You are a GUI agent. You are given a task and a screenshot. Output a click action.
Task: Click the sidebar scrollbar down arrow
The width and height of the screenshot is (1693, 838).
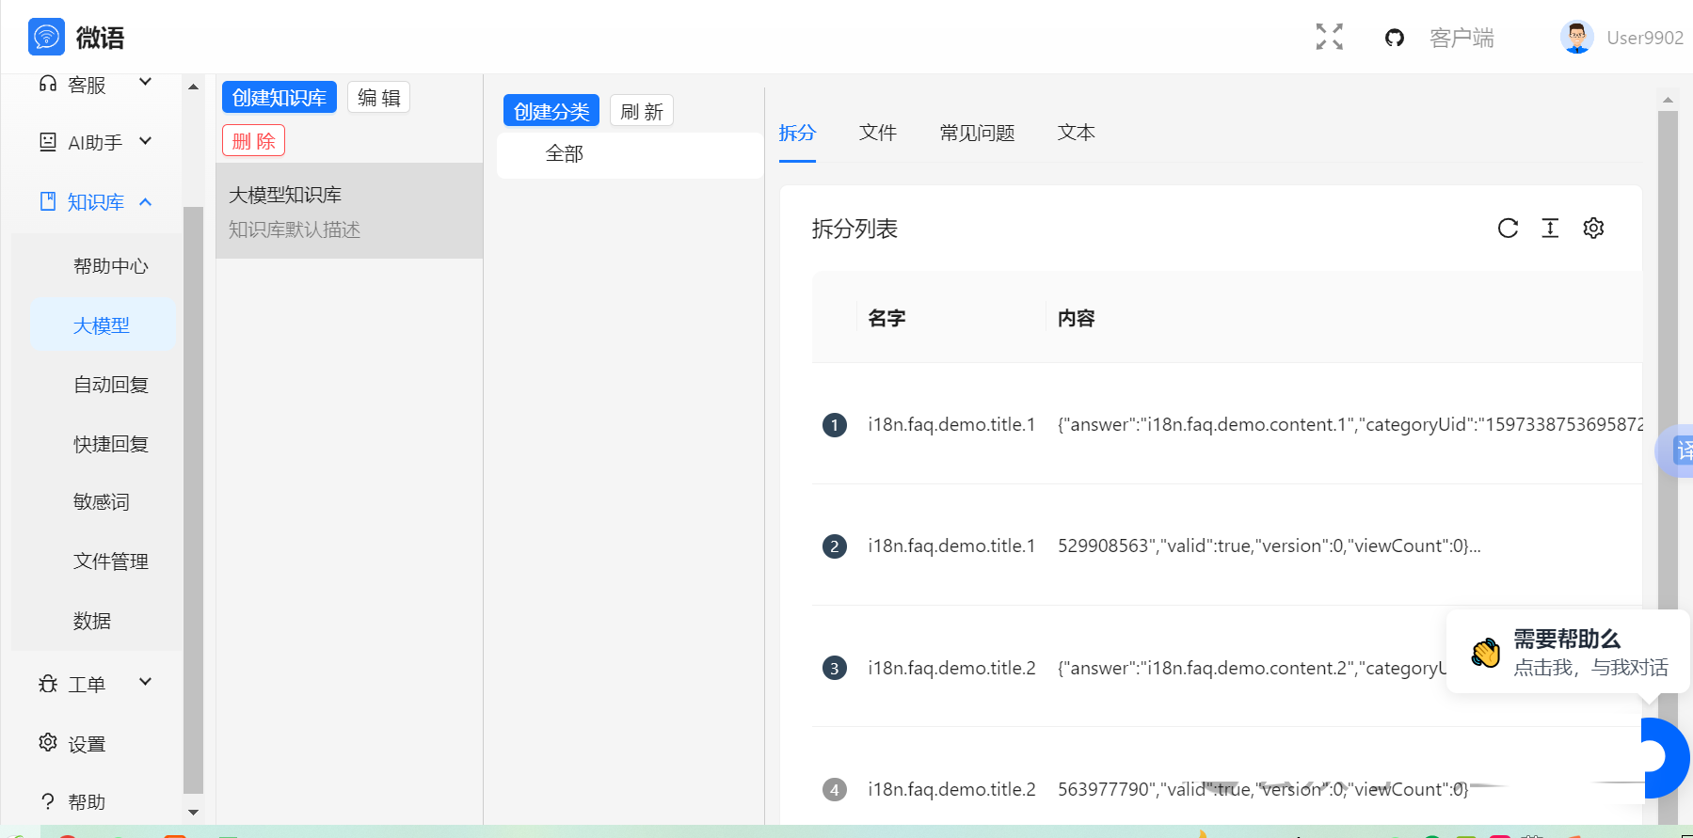193,813
